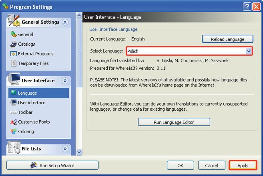This screenshot has width=263, height=176.
Task: Open External Programs settings
Action: (36, 54)
